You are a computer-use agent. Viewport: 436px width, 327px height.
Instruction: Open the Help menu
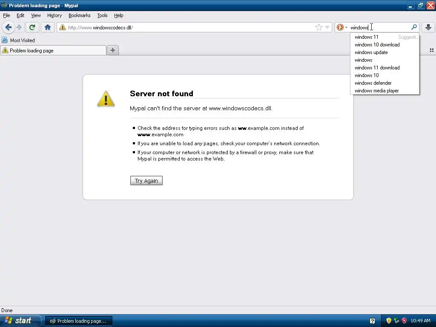point(119,15)
